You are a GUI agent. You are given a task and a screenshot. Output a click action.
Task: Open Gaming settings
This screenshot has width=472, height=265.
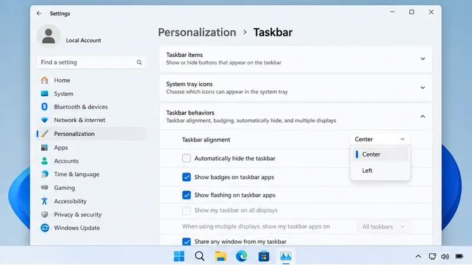(91, 188)
